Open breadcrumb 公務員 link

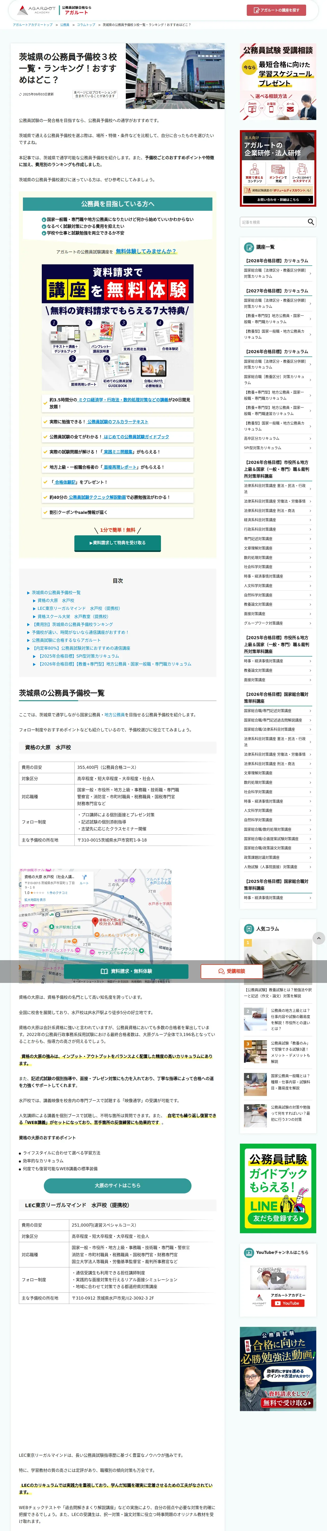tap(65, 25)
